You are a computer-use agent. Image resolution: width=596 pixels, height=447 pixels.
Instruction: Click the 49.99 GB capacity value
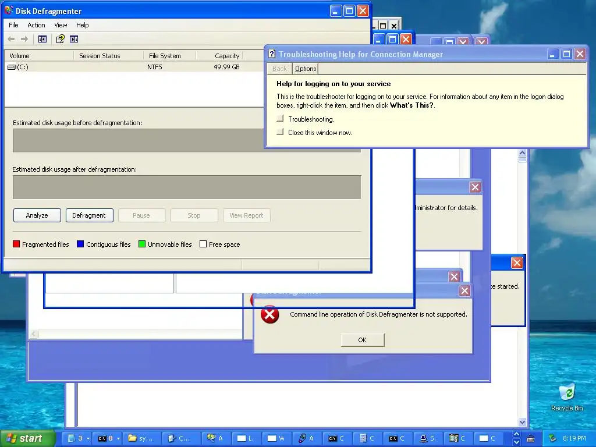[x=226, y=67]
